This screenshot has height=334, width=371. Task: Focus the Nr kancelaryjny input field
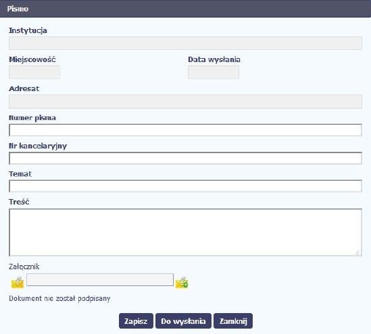[x=185, y=159]
